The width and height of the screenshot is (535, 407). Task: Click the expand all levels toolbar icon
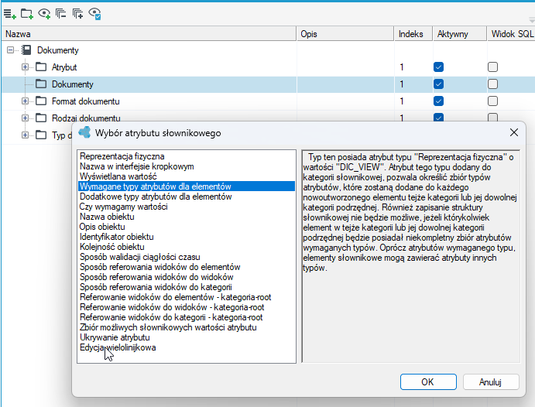coord(77,14)
